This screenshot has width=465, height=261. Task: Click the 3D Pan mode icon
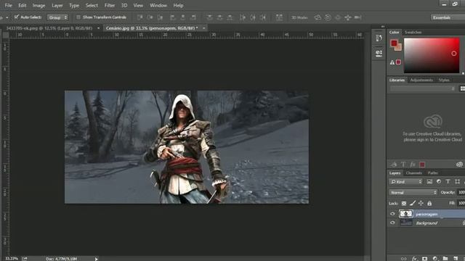coord(338,17)
